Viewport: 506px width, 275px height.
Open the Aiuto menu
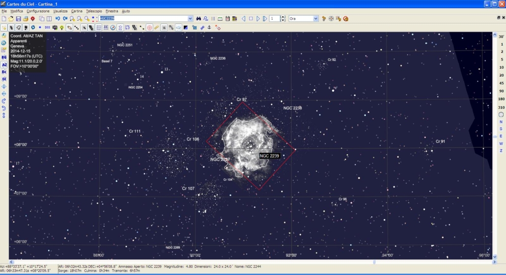[x=126, y=11]
